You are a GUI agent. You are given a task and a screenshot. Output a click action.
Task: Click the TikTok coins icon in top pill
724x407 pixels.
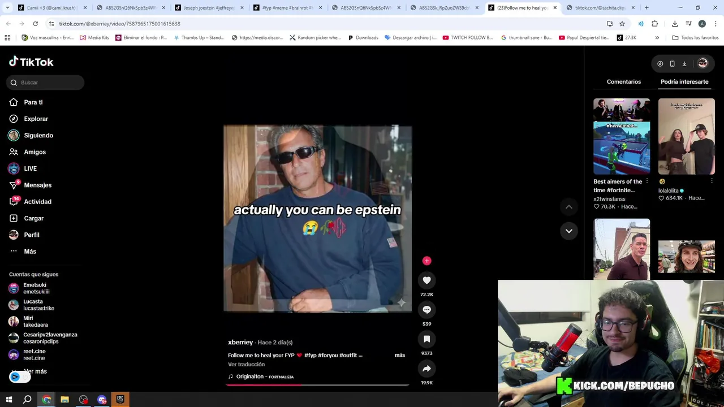click(660, 64)
